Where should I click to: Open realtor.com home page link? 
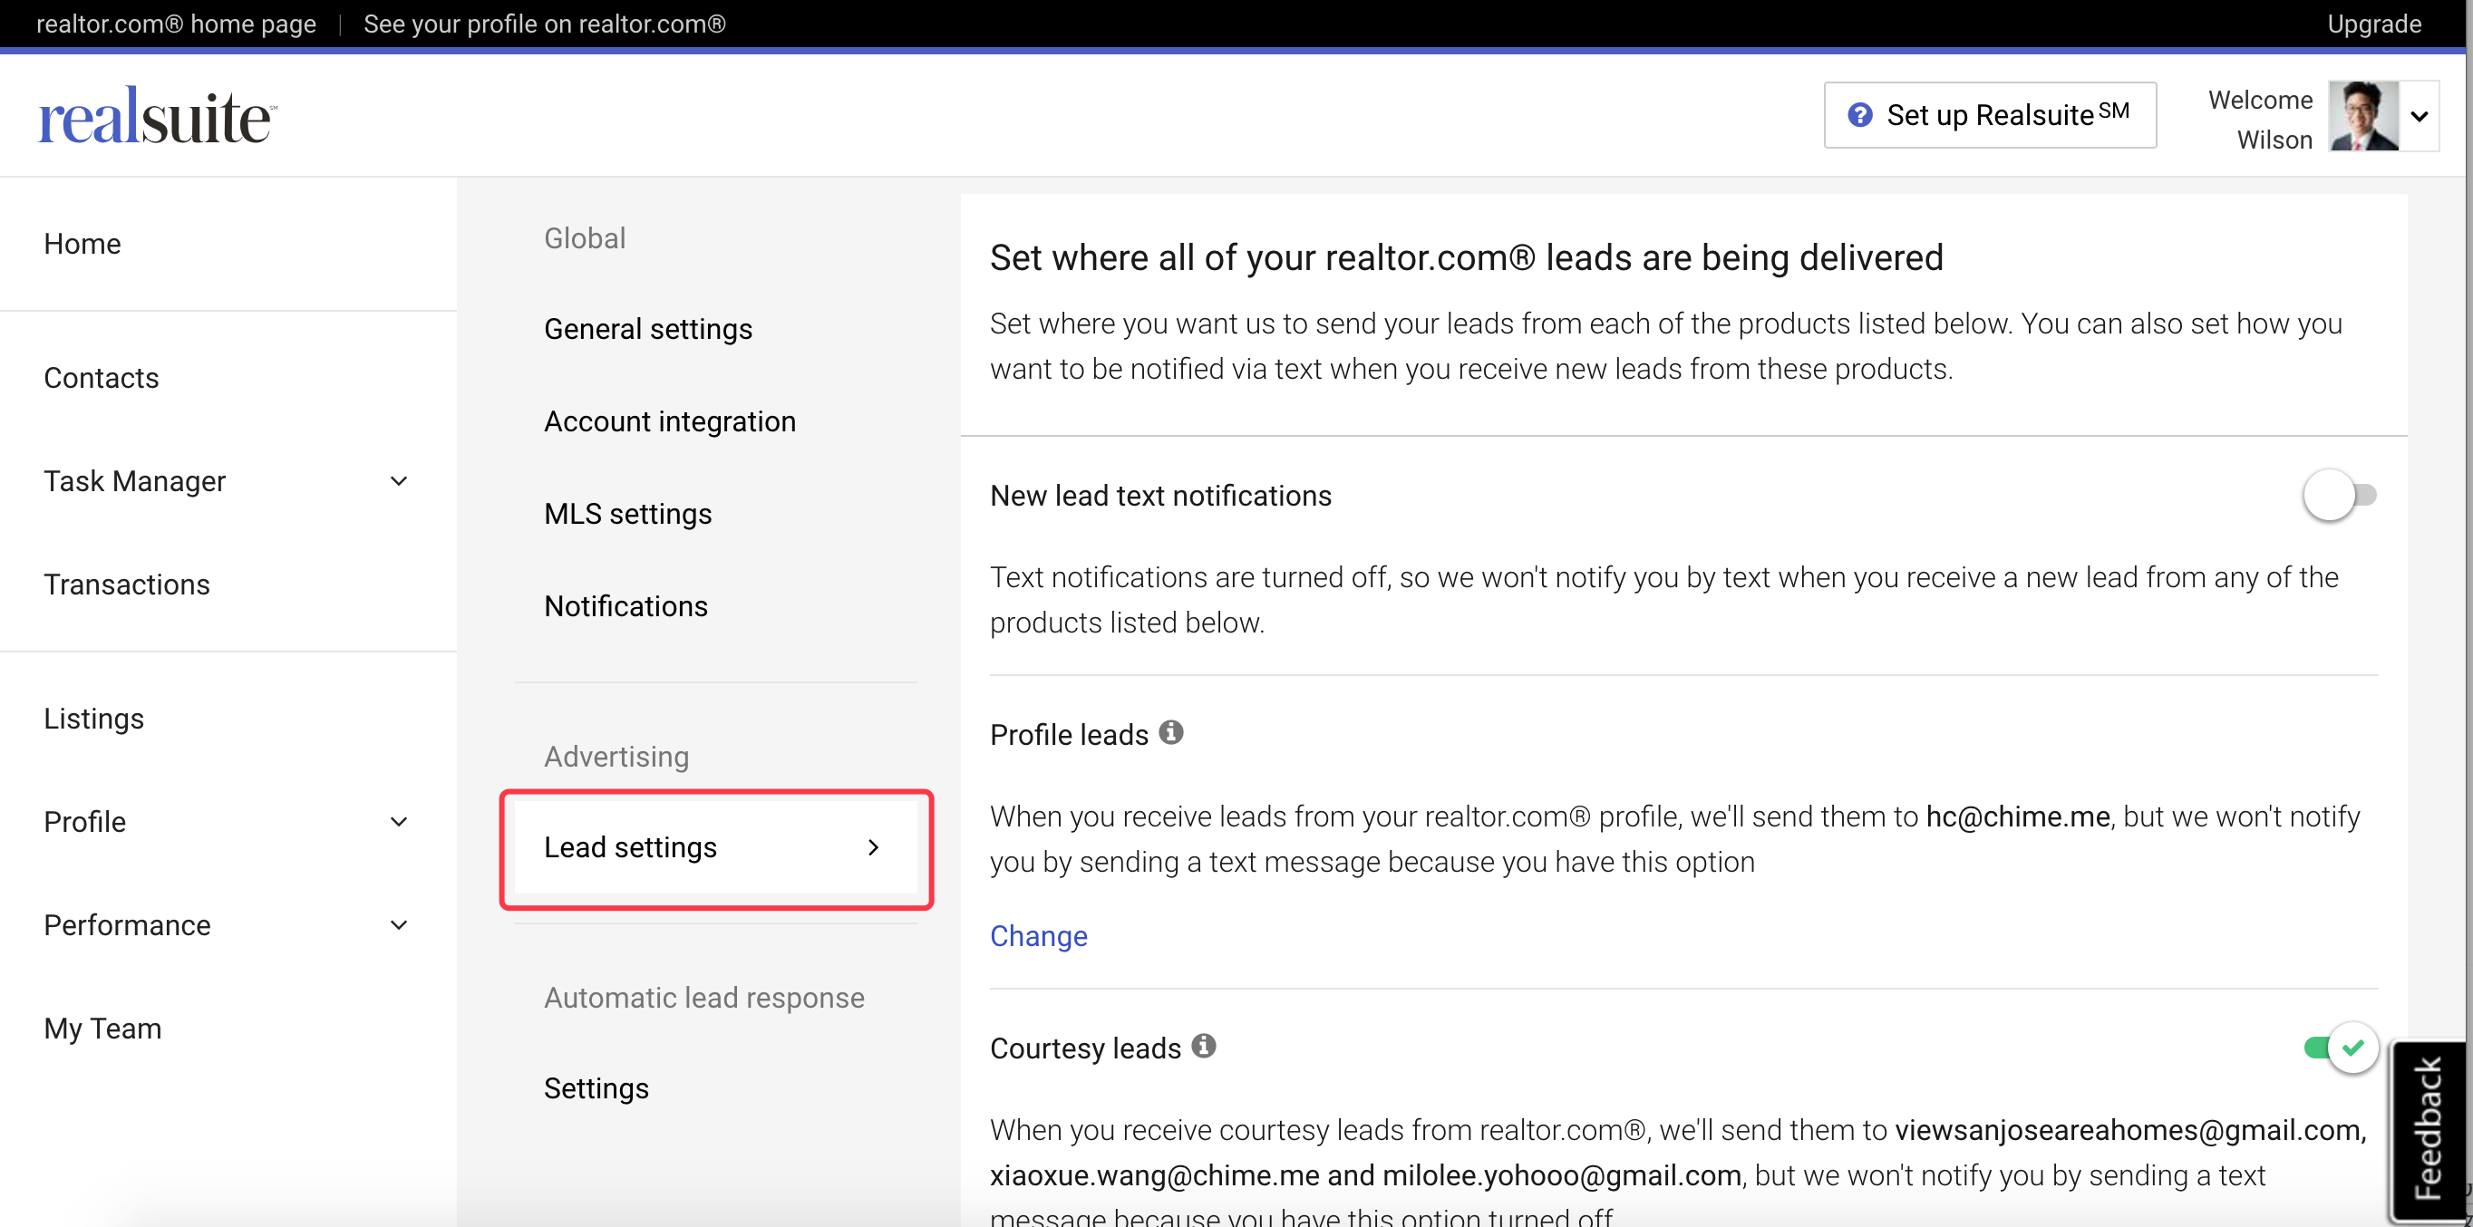pyautogui.click(x=177, y=23)
